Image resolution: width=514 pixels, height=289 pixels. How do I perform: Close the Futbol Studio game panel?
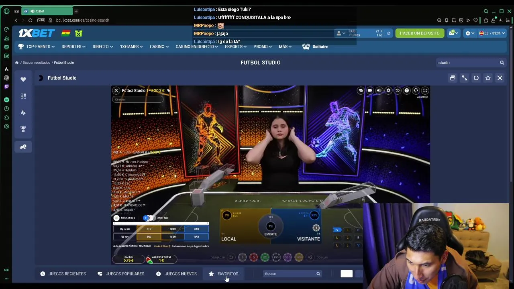click(500, 78)
